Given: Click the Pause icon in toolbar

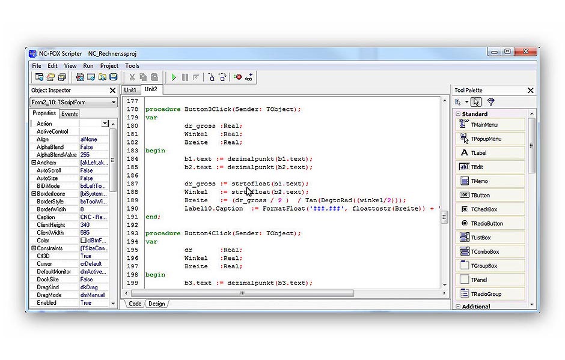Looking at the screenshot, I should (185, 77).
